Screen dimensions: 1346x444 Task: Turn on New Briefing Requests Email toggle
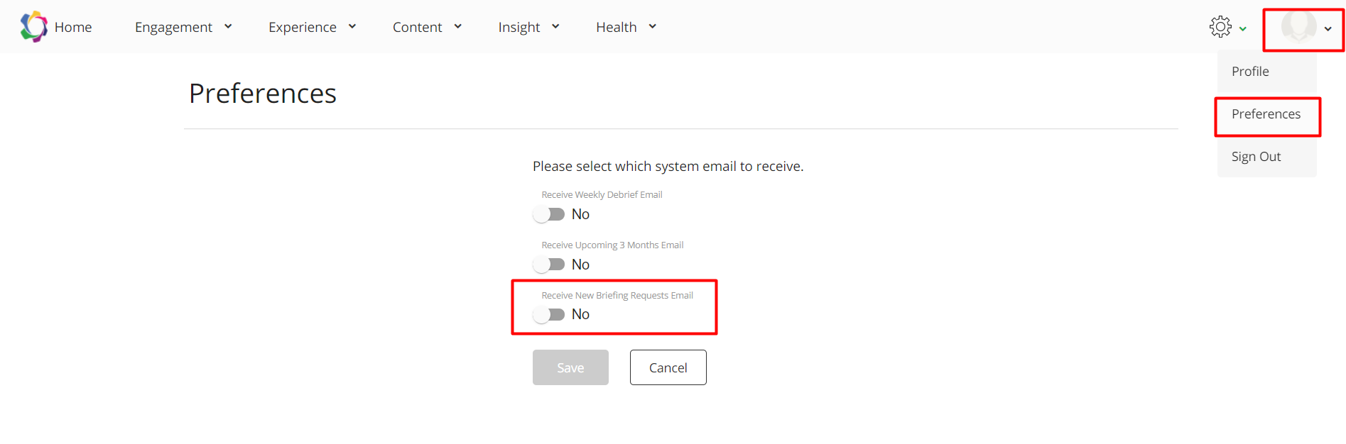(x=549, y=314)
